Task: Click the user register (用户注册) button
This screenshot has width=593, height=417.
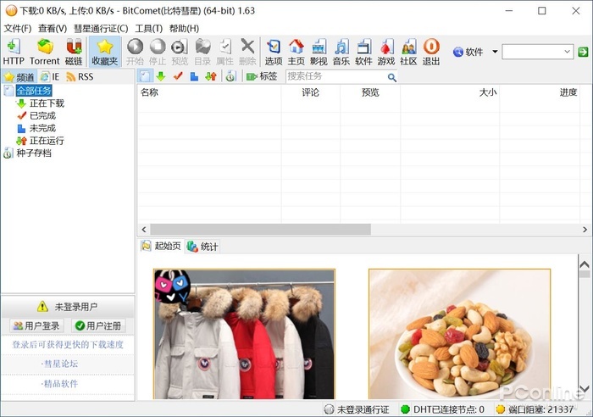Action: coord(98,325)
